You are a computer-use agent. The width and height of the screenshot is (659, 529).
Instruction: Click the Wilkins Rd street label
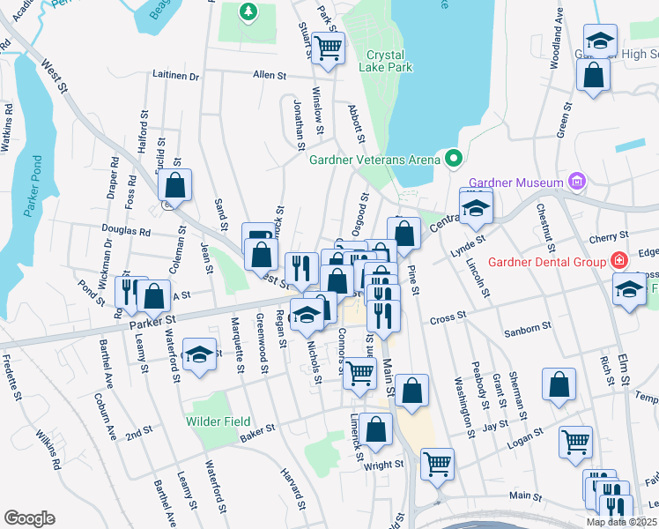(x=48, y=450)
